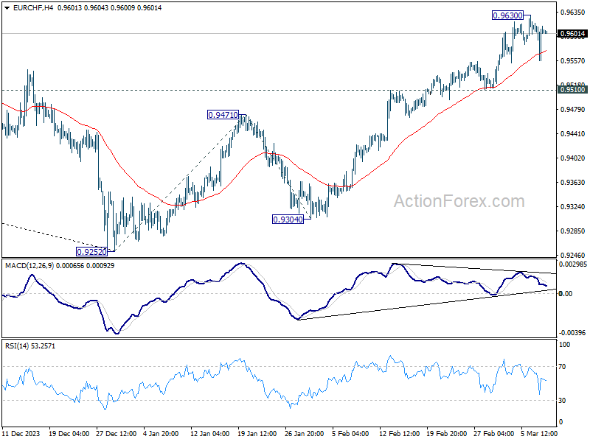This screenshot has height=442, width=590.
Task: Select the 12 Feb 12:00 time label
Action: tap(399, 433)
